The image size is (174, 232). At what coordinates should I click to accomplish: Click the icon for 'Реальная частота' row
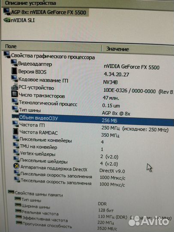point(18,211)
